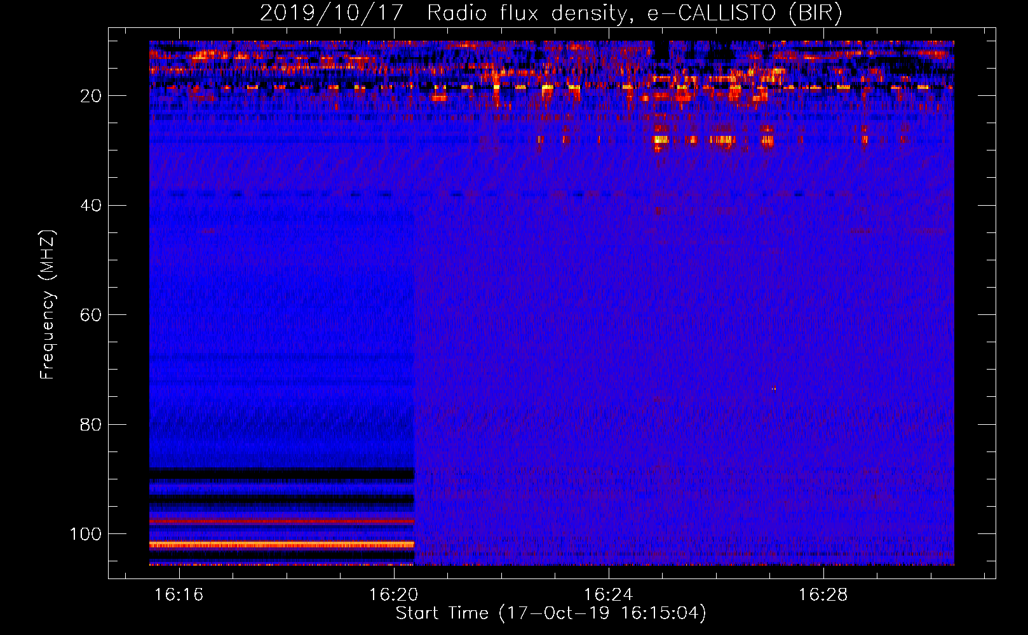Click the 16:24 time tick label
Screen dimensions: 1028x635
click(x=608, y=595)
